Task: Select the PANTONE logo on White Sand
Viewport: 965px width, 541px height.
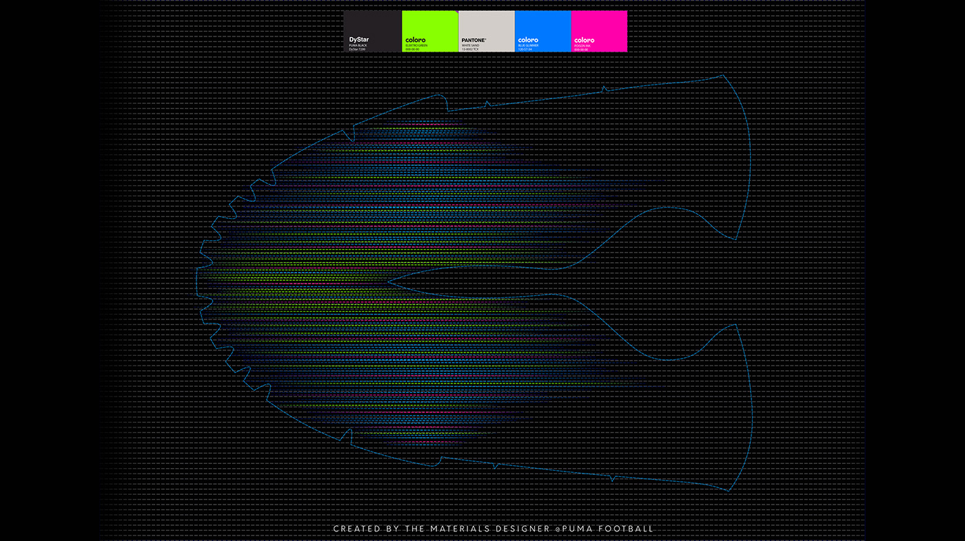Action: (x=474, y=39)
